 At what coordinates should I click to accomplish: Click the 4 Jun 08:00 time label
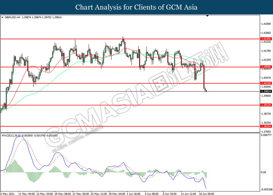(152, 193)
